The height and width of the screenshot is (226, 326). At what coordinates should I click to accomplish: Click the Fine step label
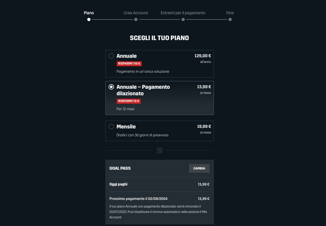(230, 13)
